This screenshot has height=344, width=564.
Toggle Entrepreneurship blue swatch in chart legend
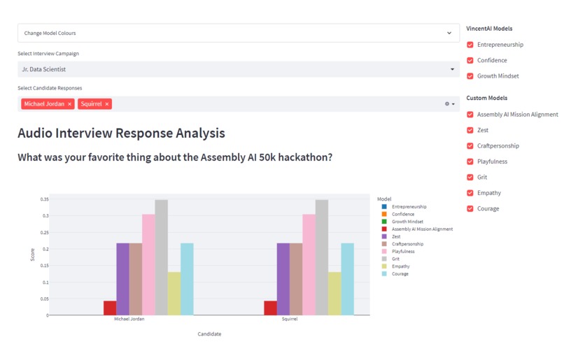pos(384,207)
